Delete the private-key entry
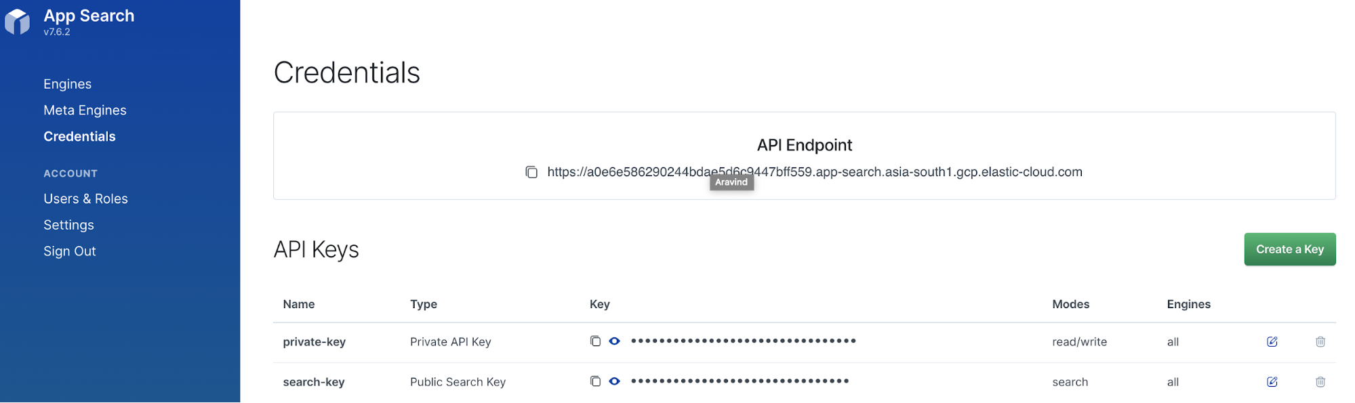Viewport: 1355px width, 403px height. coord(1320,341)
